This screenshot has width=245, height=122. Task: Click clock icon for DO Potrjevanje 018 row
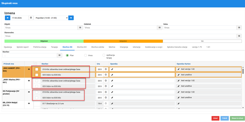(106, 92)
